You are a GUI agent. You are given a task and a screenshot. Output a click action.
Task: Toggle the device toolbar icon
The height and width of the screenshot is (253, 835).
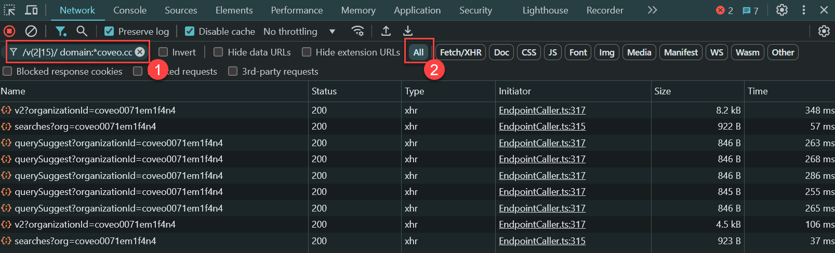31,10
